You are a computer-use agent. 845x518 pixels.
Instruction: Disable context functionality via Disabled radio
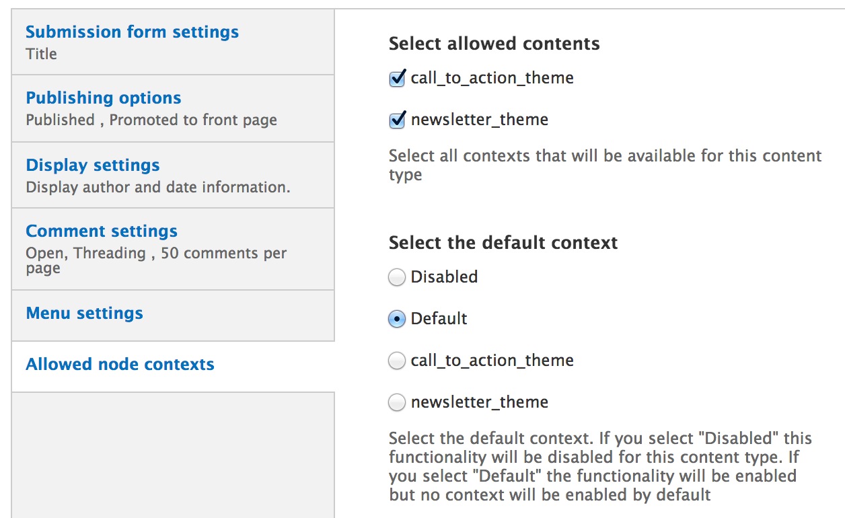click(397, 277)
